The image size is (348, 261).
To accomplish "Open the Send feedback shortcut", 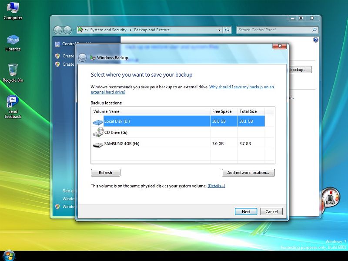I will (x=13, y=107).
